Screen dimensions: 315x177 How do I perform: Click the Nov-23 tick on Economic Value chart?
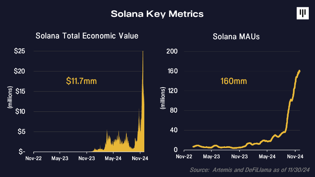(86, 159)
